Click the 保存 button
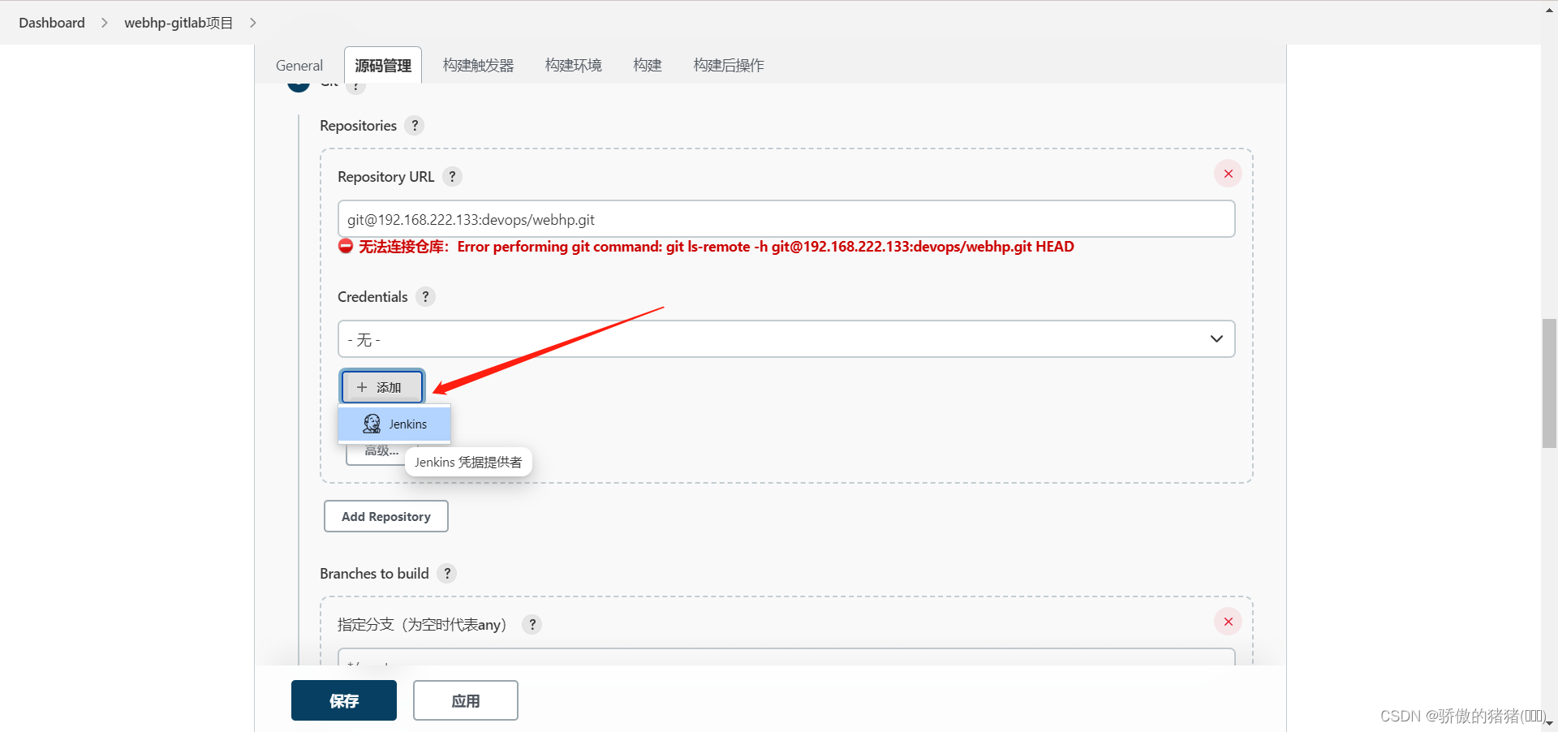 point(343,700)
